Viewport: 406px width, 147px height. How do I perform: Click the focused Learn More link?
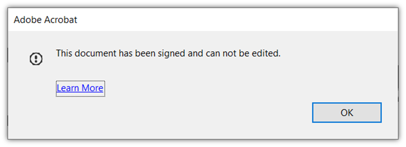[80, 88]
